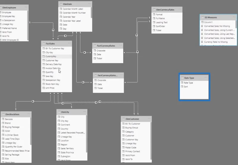Screen dimensions: 238x165
Task: Select the DimEmployee table header
Action: [14, 7]
